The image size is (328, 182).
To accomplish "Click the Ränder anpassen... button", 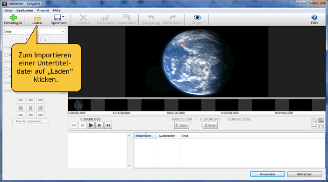I will click(x=30, y=121).
